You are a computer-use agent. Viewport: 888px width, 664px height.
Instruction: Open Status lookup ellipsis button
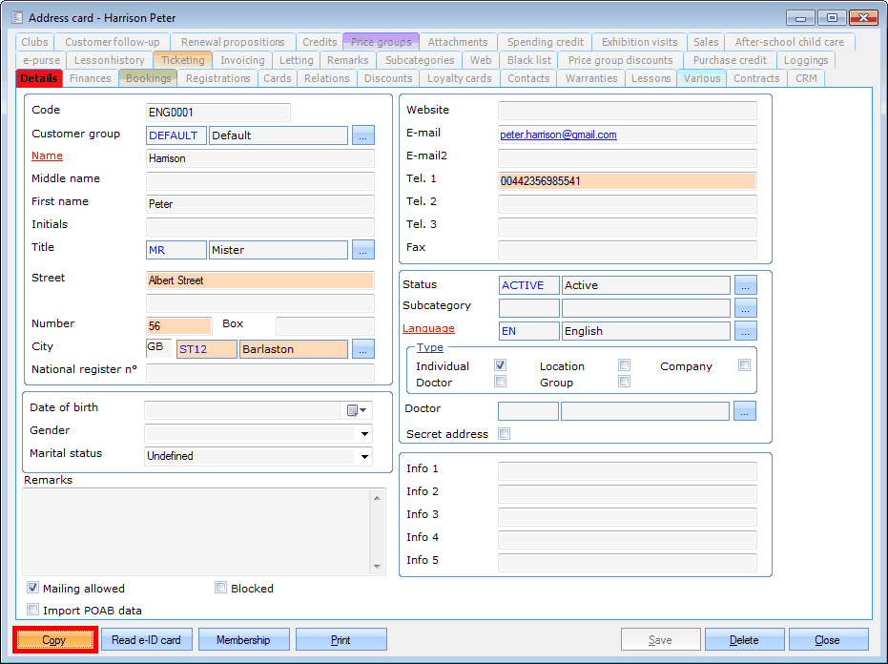(745, 285)
